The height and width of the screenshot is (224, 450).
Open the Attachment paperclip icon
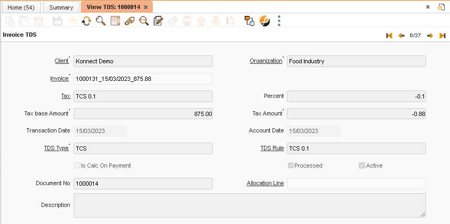pos(130,21)
